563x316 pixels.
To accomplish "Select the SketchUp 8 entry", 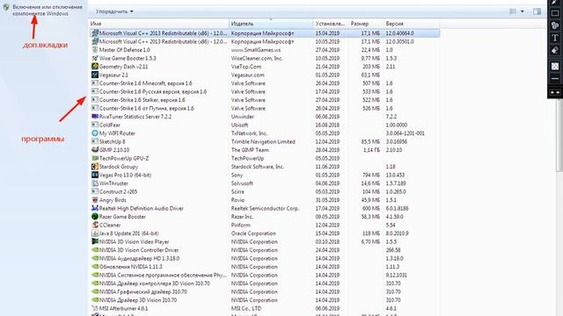I will [x=264, y=141].
